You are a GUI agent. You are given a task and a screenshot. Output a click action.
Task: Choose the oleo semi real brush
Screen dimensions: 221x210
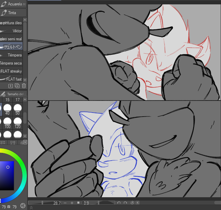[x=11, y=39]
